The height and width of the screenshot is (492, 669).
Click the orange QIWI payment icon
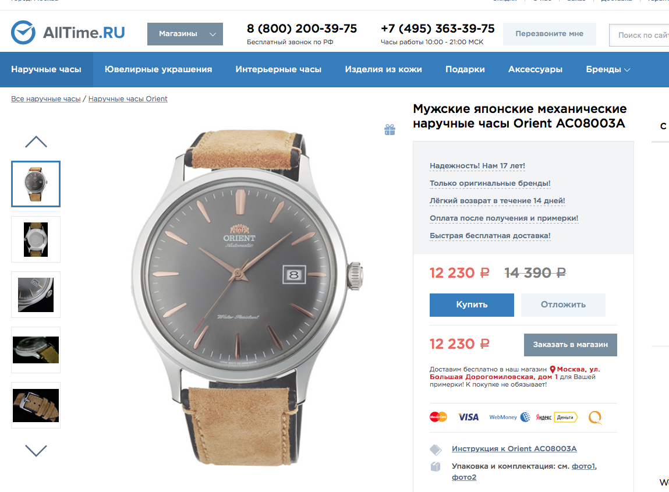pos(595,417)
